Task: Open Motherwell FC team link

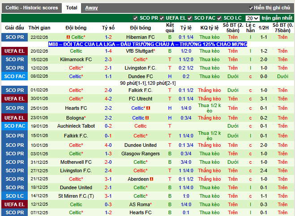Action: 76,162
